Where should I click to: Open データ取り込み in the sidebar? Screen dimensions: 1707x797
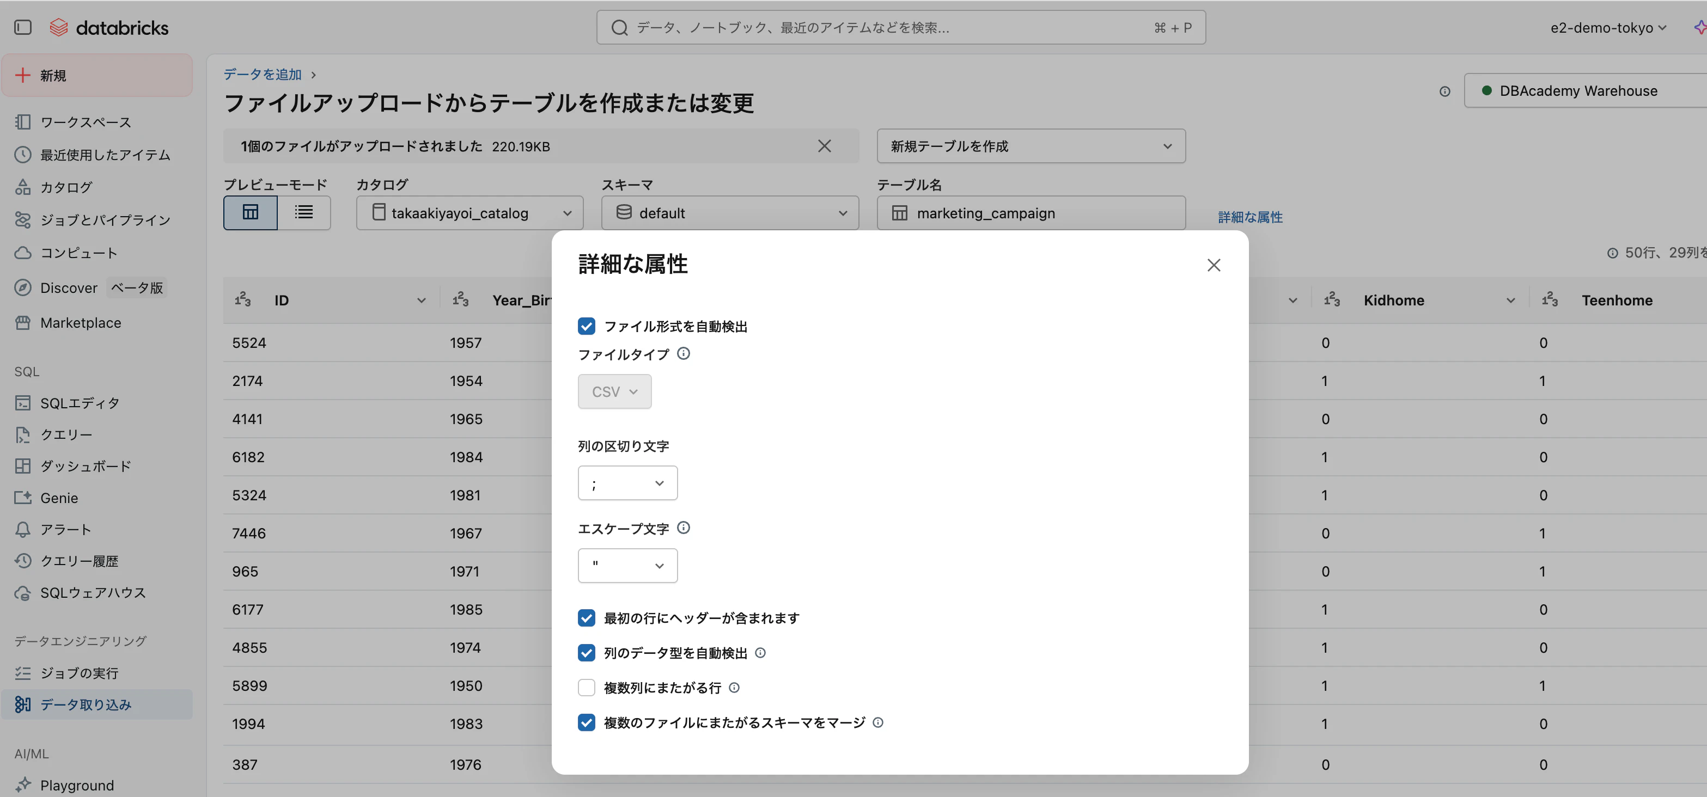(x=97, y=705)
